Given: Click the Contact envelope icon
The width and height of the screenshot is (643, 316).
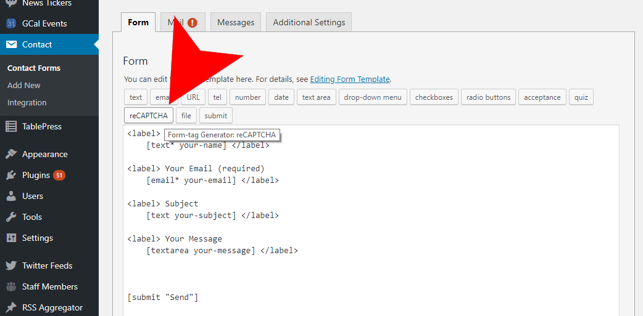Looking at the screenshot, I should click(x=11, y=44).
